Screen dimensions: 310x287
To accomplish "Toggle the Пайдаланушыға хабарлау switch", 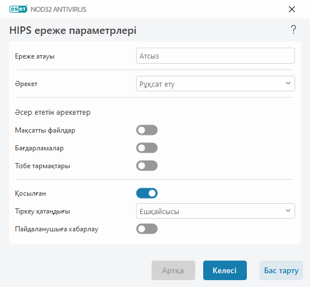I will coord(147,229).
